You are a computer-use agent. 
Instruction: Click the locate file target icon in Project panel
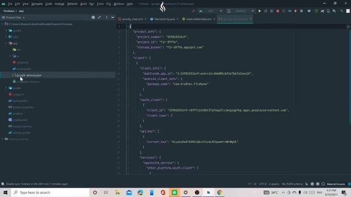[93, 18]
